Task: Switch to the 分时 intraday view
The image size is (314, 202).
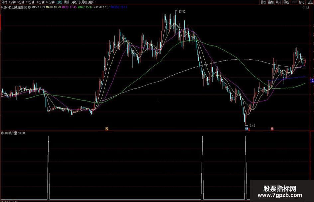Action: tap(4, 2)
